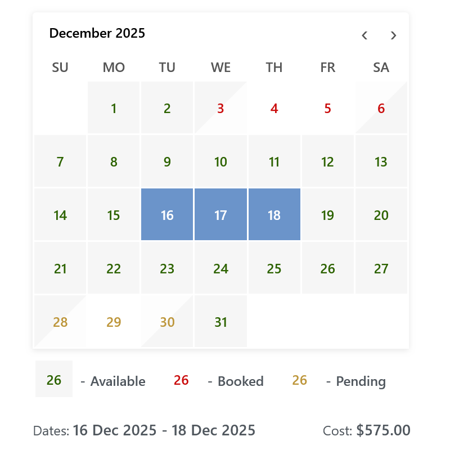The height and width of the screenshot is (450, 450).
Task: Choose Sunday December 14
Action: 60,214
